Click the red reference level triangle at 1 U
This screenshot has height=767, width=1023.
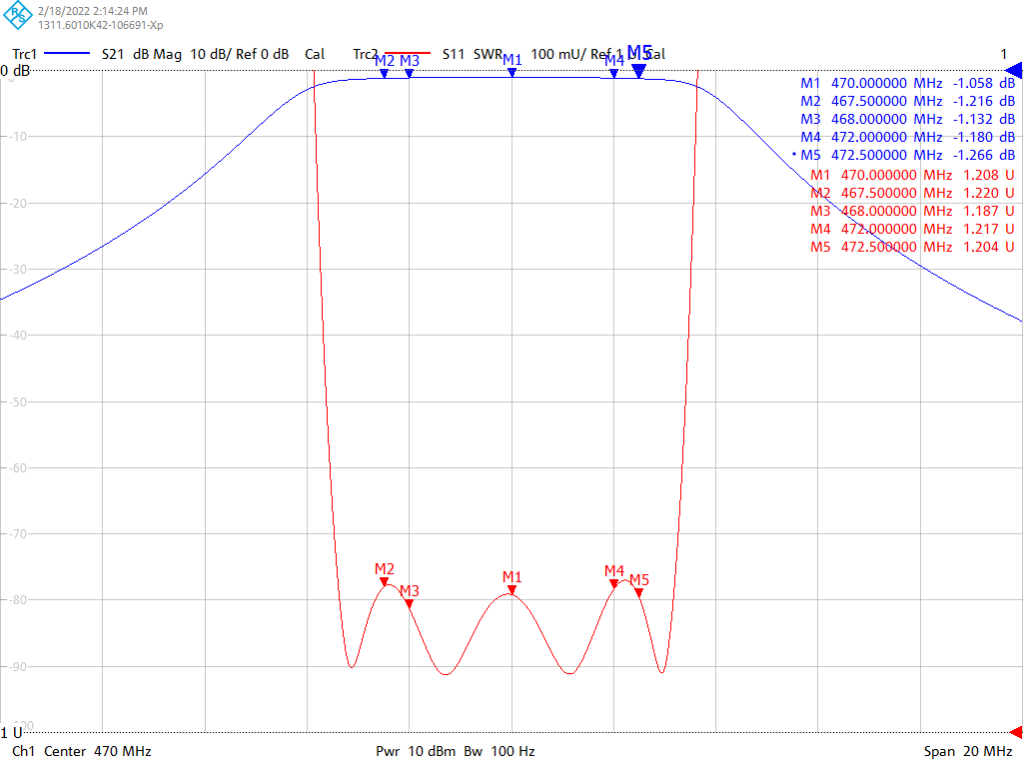tap(1016, 732)
